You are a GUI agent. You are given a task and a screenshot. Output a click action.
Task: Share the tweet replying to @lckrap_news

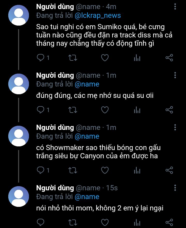169,58
